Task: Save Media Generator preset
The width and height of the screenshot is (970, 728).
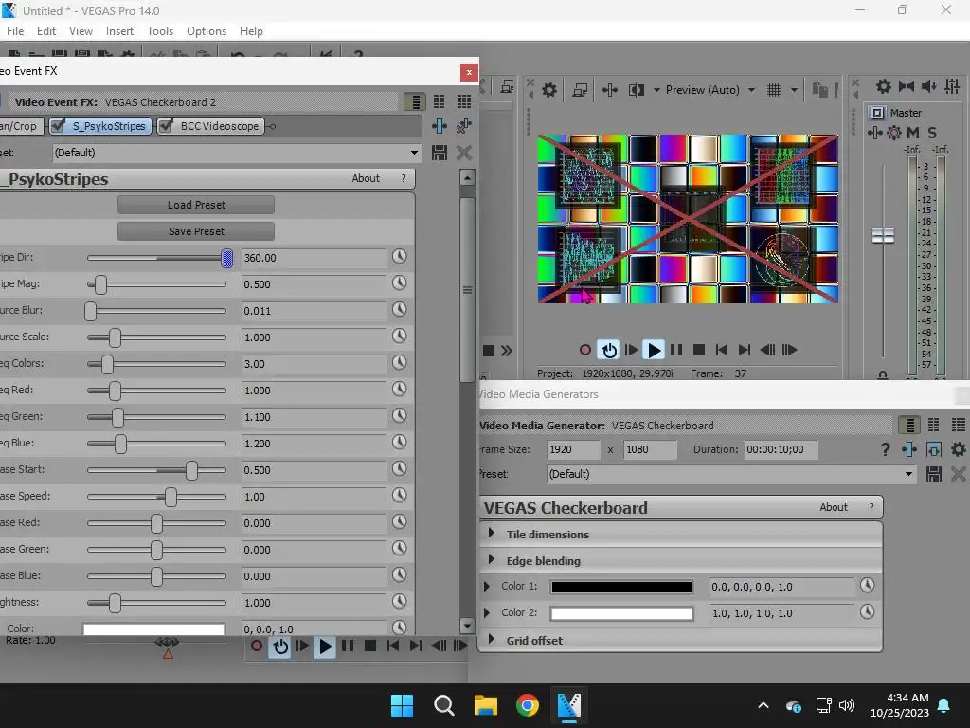Action: point(934,474)
